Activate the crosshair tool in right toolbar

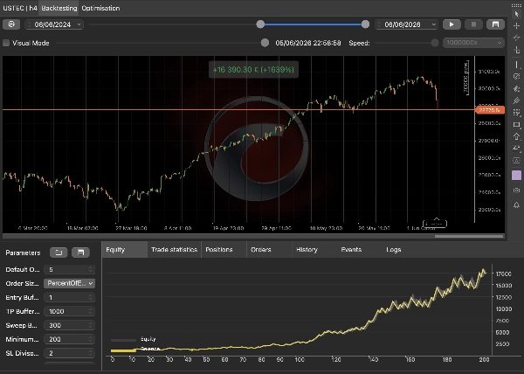(517, 25)
